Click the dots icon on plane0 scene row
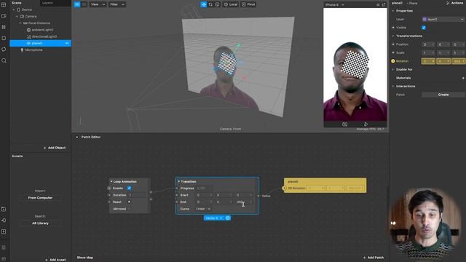The image size is (466, 262). tap(67, 44)
